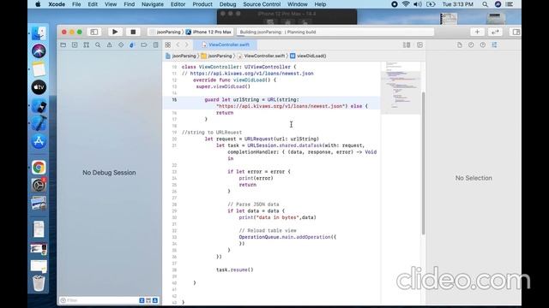This screenshot has height=308, width=549.
Task: Open System Preferences from the Dock
Action: (39, 185)
